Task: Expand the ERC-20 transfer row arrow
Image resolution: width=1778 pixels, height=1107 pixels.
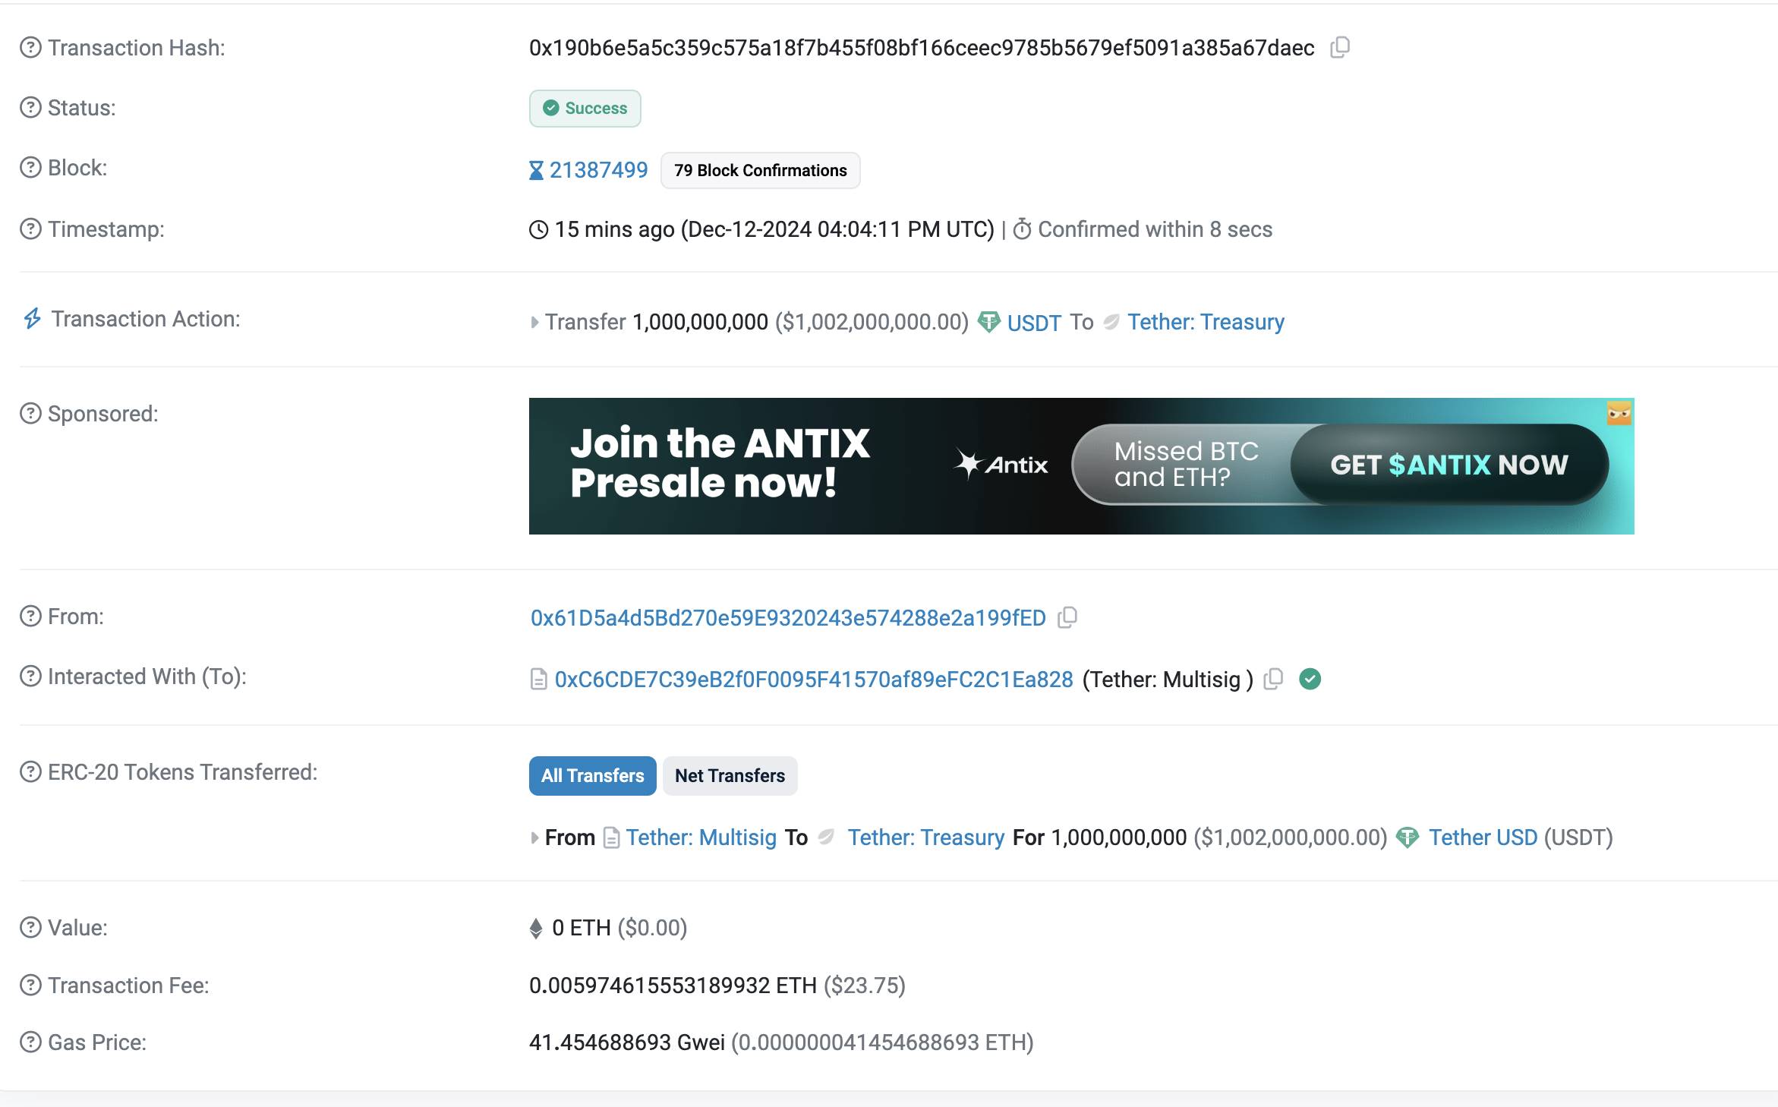Action: [534, 838]
